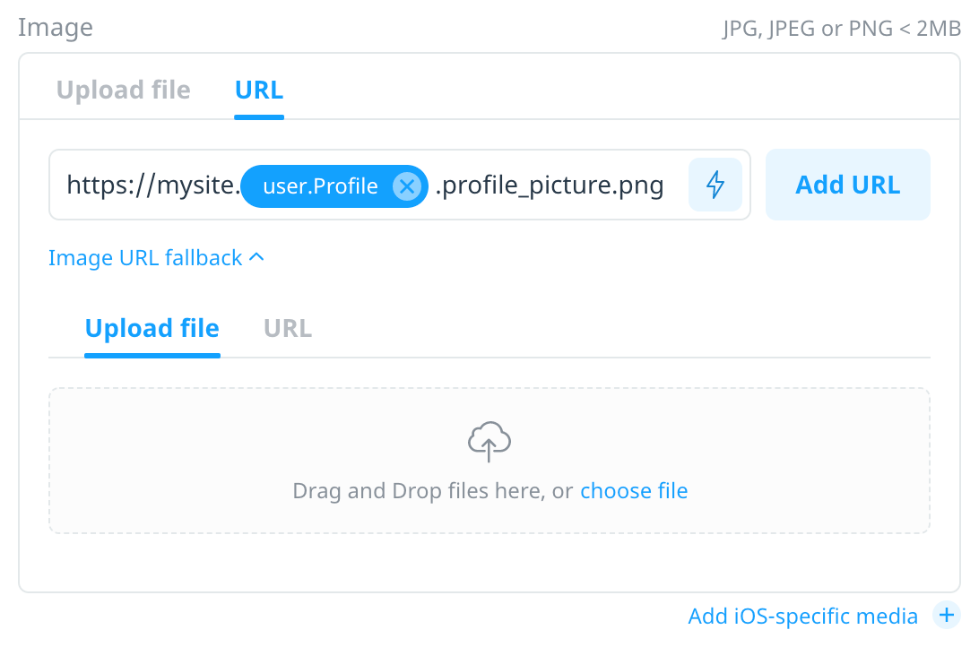Select the fallback Upload file tab
Viewport: 979px width, 647px height.
point(152,328)
